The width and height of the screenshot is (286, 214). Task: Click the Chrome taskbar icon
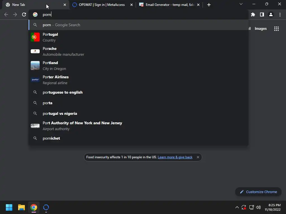tap(34, 207)
